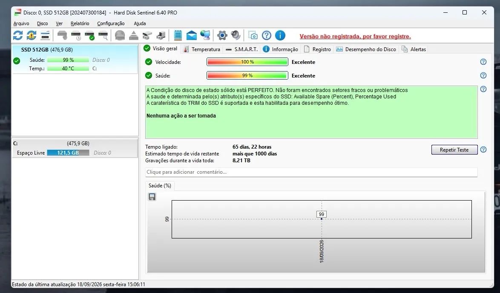500x293 pixels.
Task: Select the SSD 512GB (476,9 GB) disk entry
Action: click(x=75, y=59)
